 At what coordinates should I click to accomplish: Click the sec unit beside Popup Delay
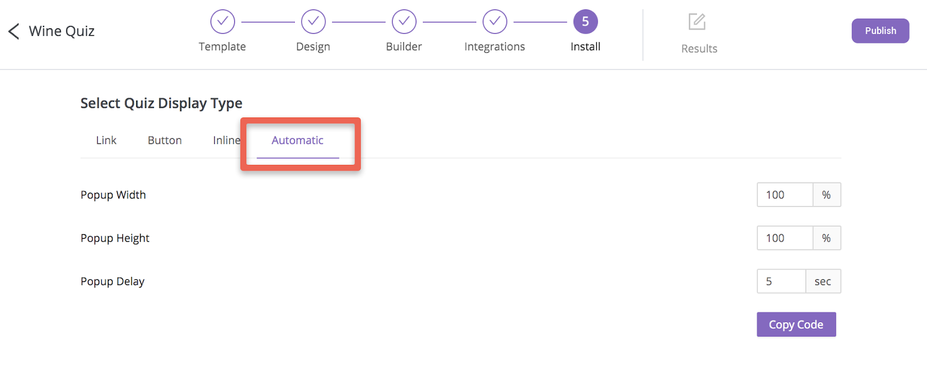tap(823, 282)
